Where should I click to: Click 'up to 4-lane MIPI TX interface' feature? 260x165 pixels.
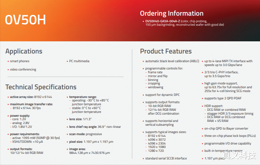click(x=228, y=63)
